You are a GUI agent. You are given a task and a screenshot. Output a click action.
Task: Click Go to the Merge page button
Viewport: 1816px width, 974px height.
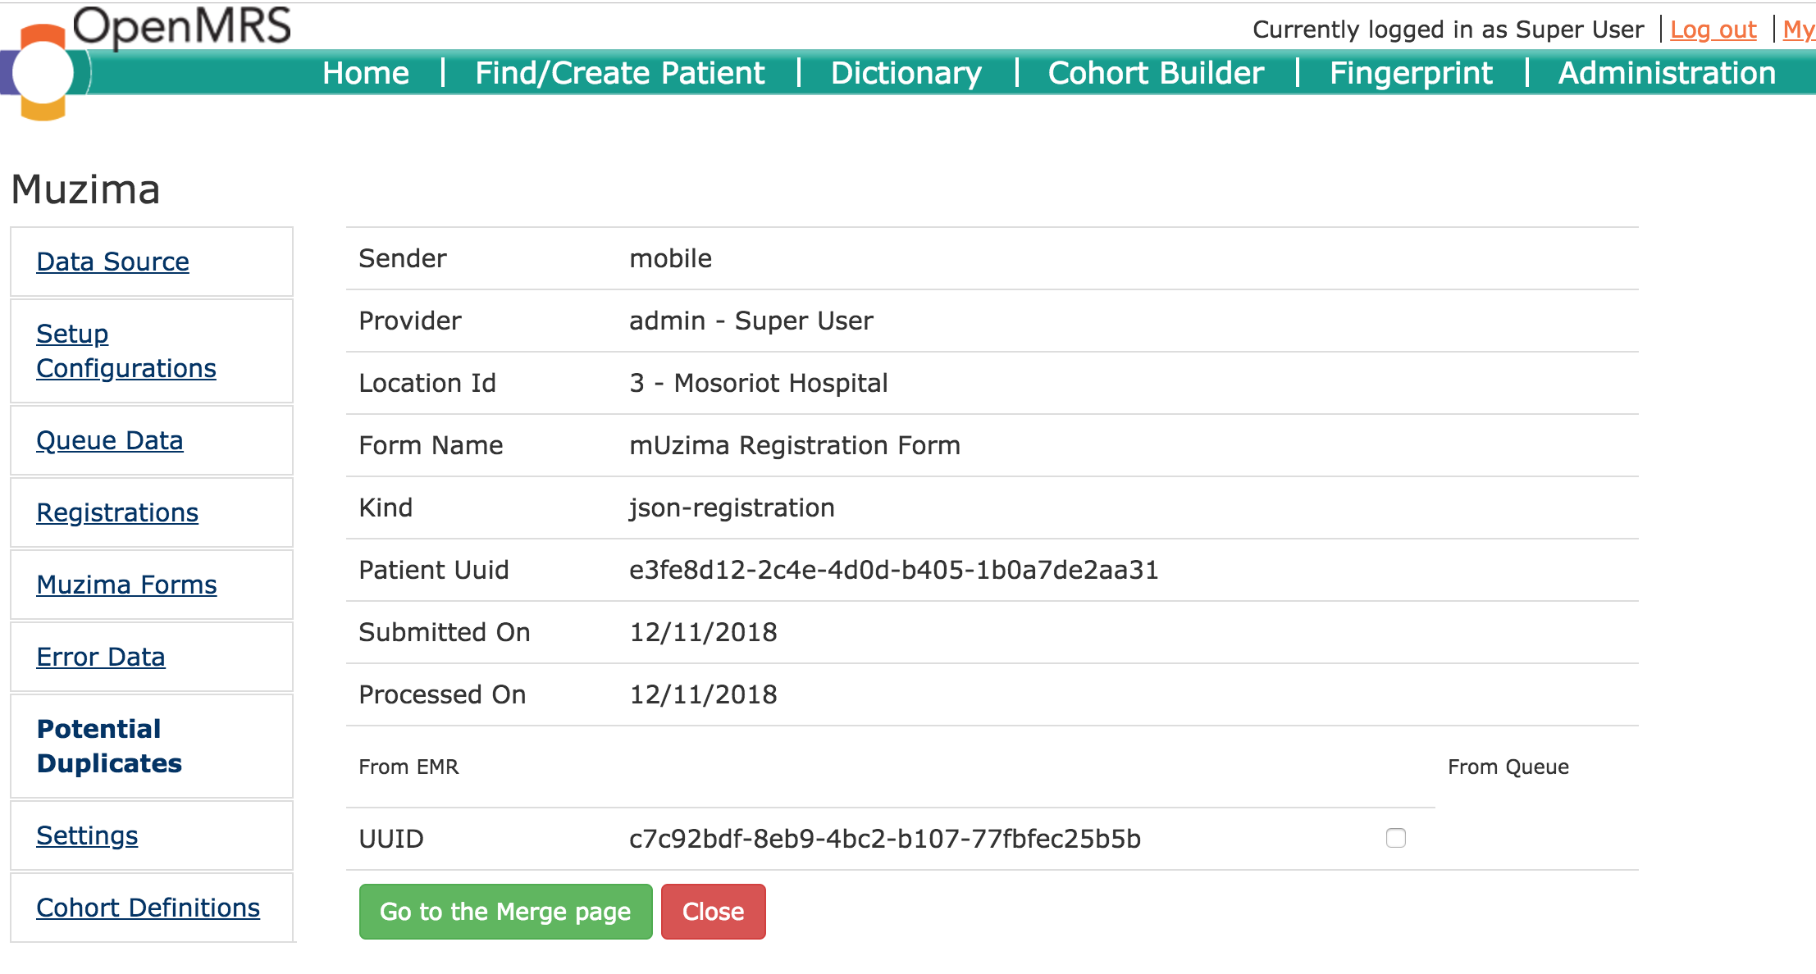pyautogui.click(x=505, y=912)
